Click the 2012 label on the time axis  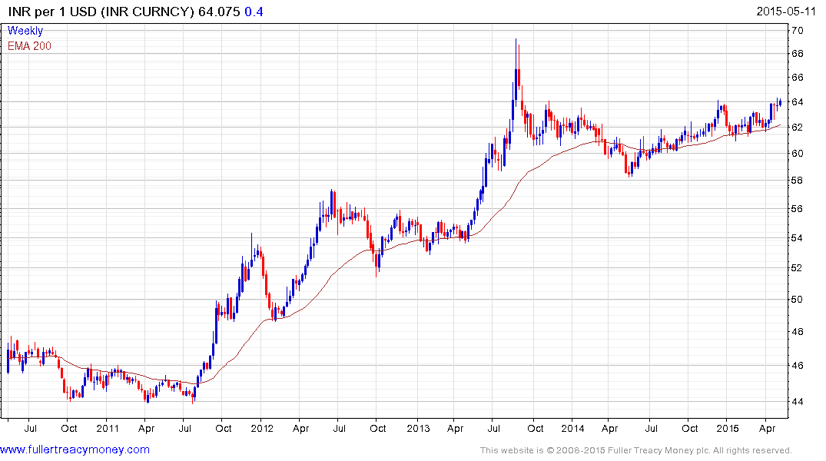[262, 428]
